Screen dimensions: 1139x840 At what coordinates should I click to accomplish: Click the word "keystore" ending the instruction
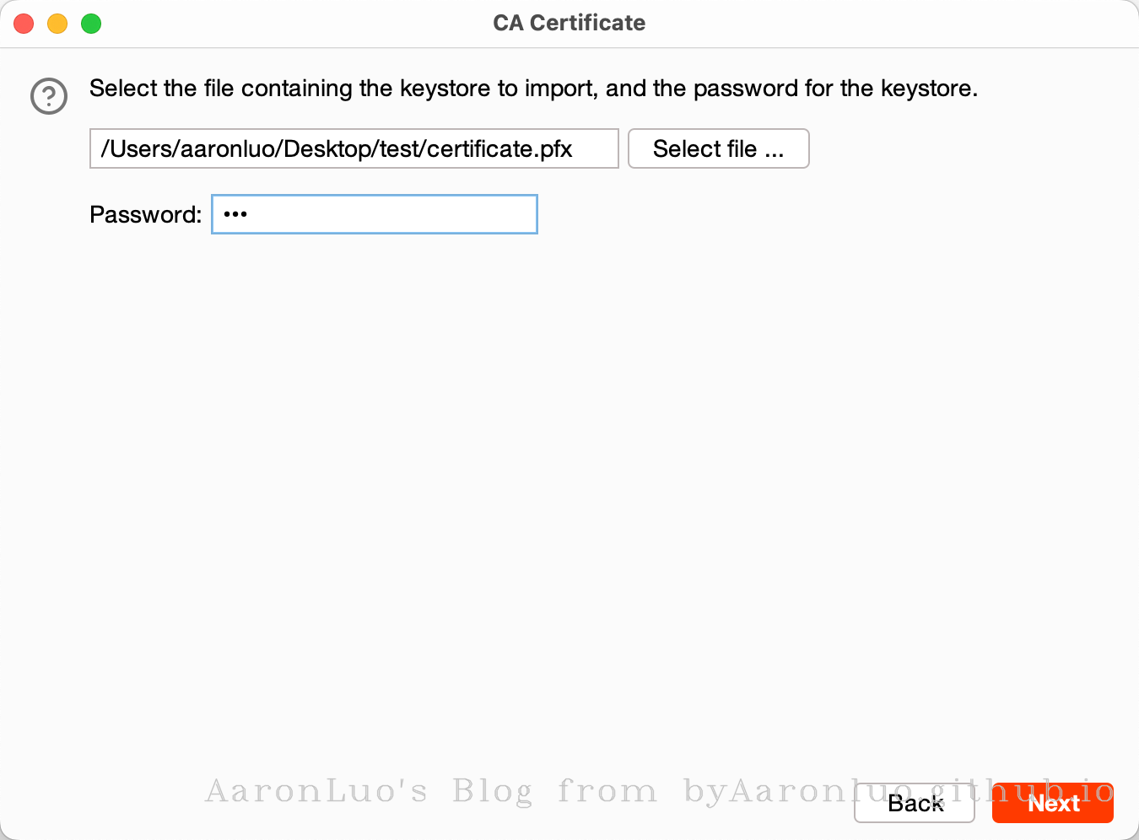pyautogui.click(x=927, y=89)
